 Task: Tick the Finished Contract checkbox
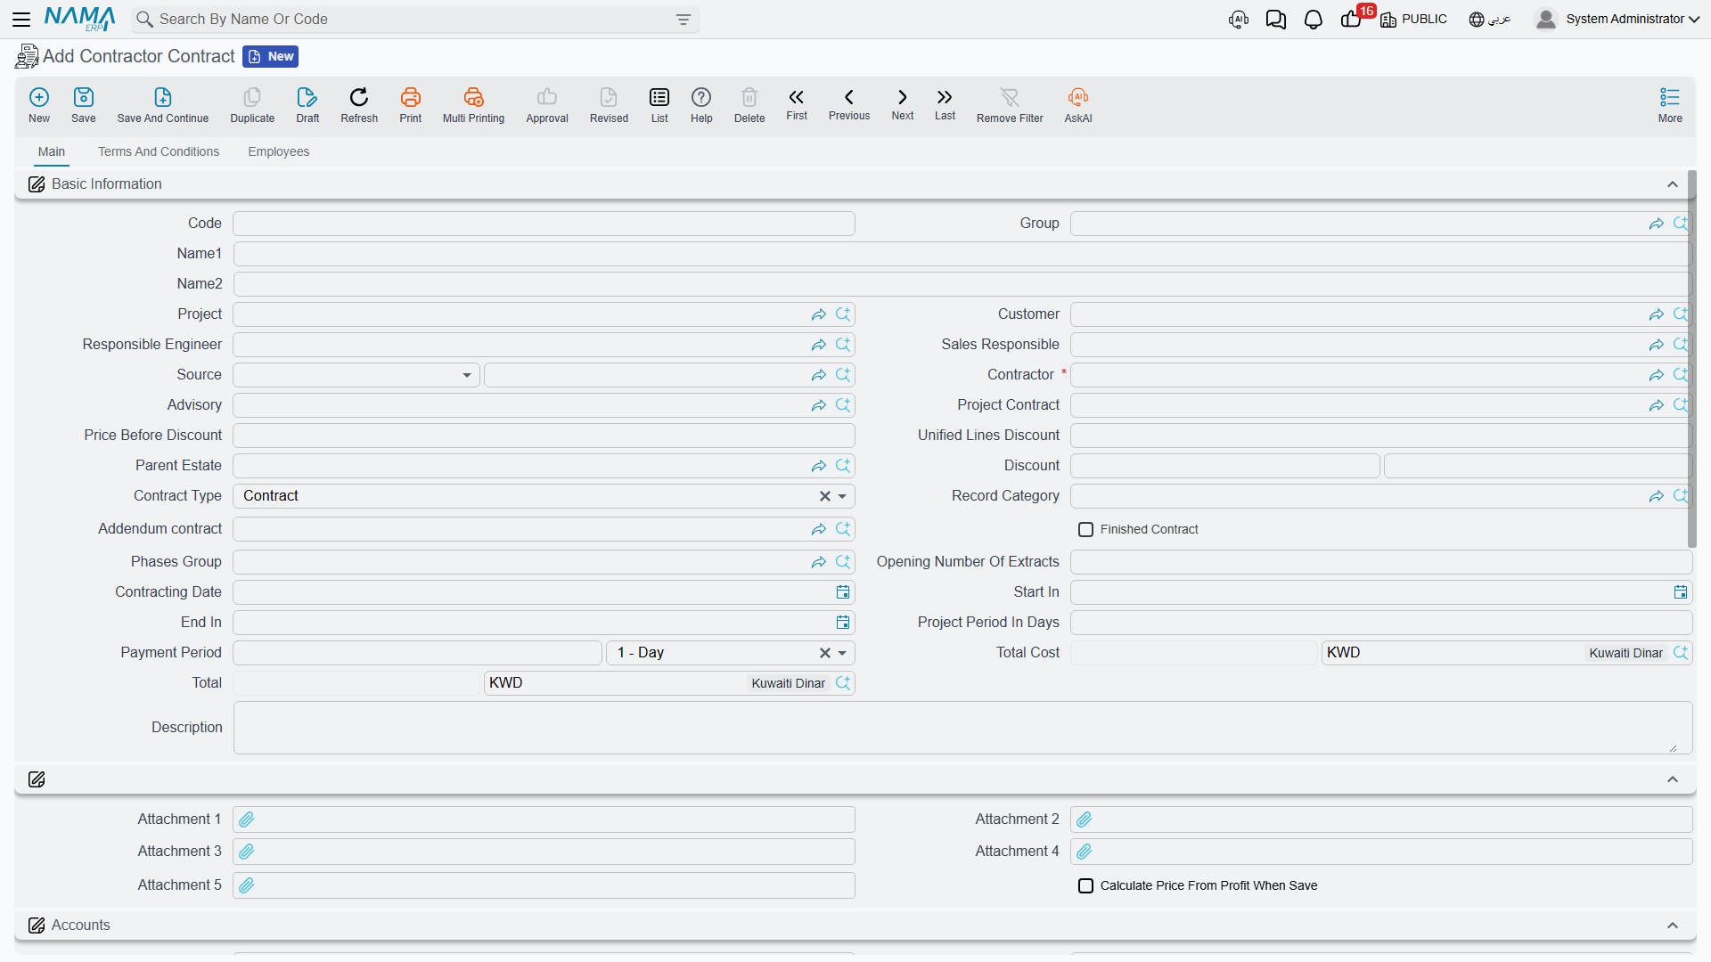pos(1085,530)
